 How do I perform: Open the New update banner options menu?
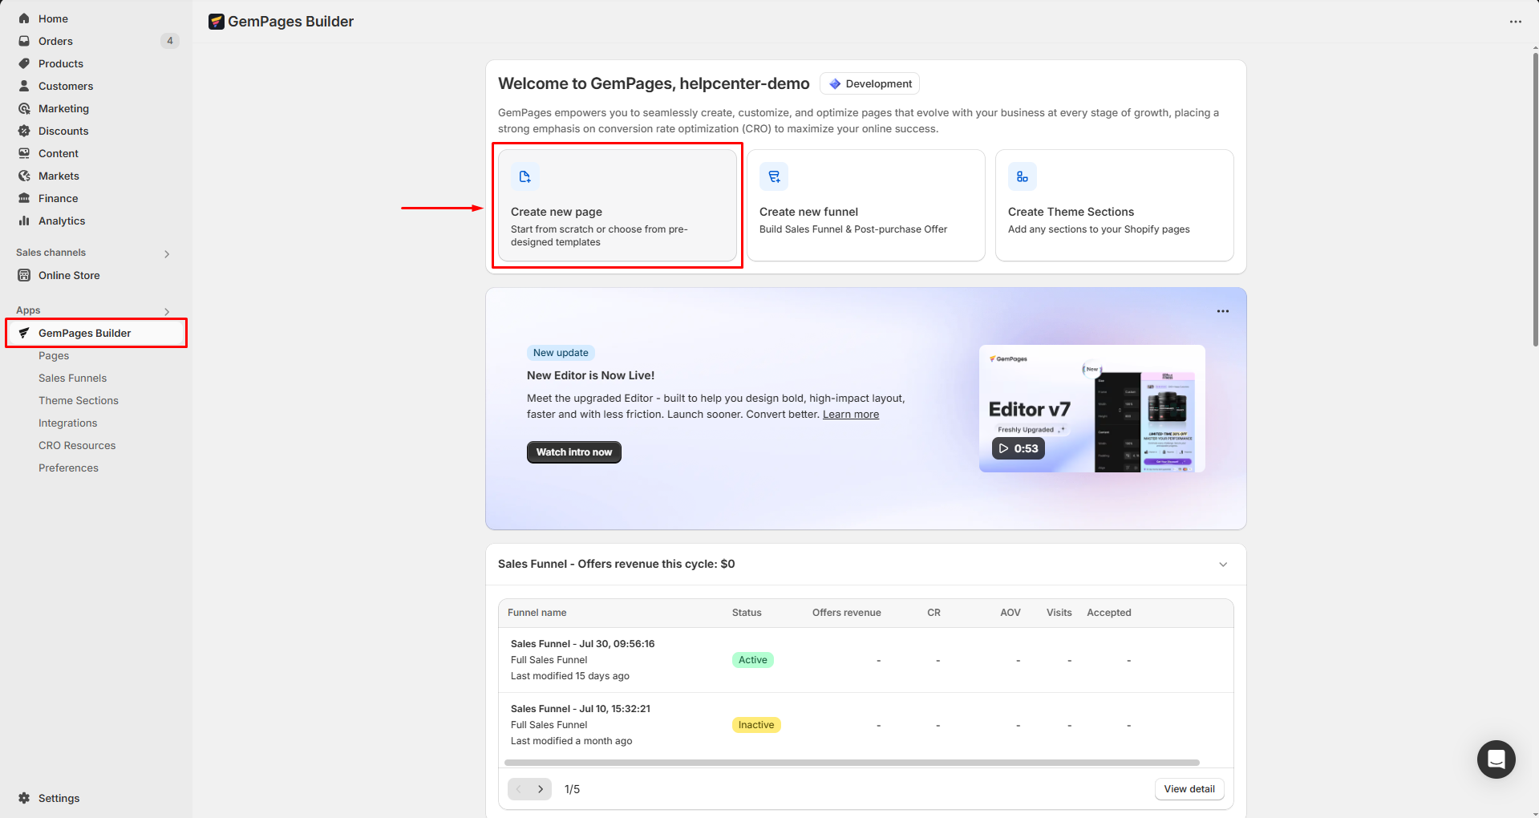[1222, 311]
